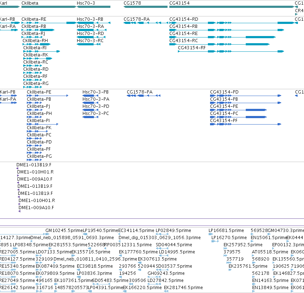Image resolution: width=304 pixels, height=293 pixels.
Task: Click the CG1578 gene feature bar
Action: pos(145,7)
